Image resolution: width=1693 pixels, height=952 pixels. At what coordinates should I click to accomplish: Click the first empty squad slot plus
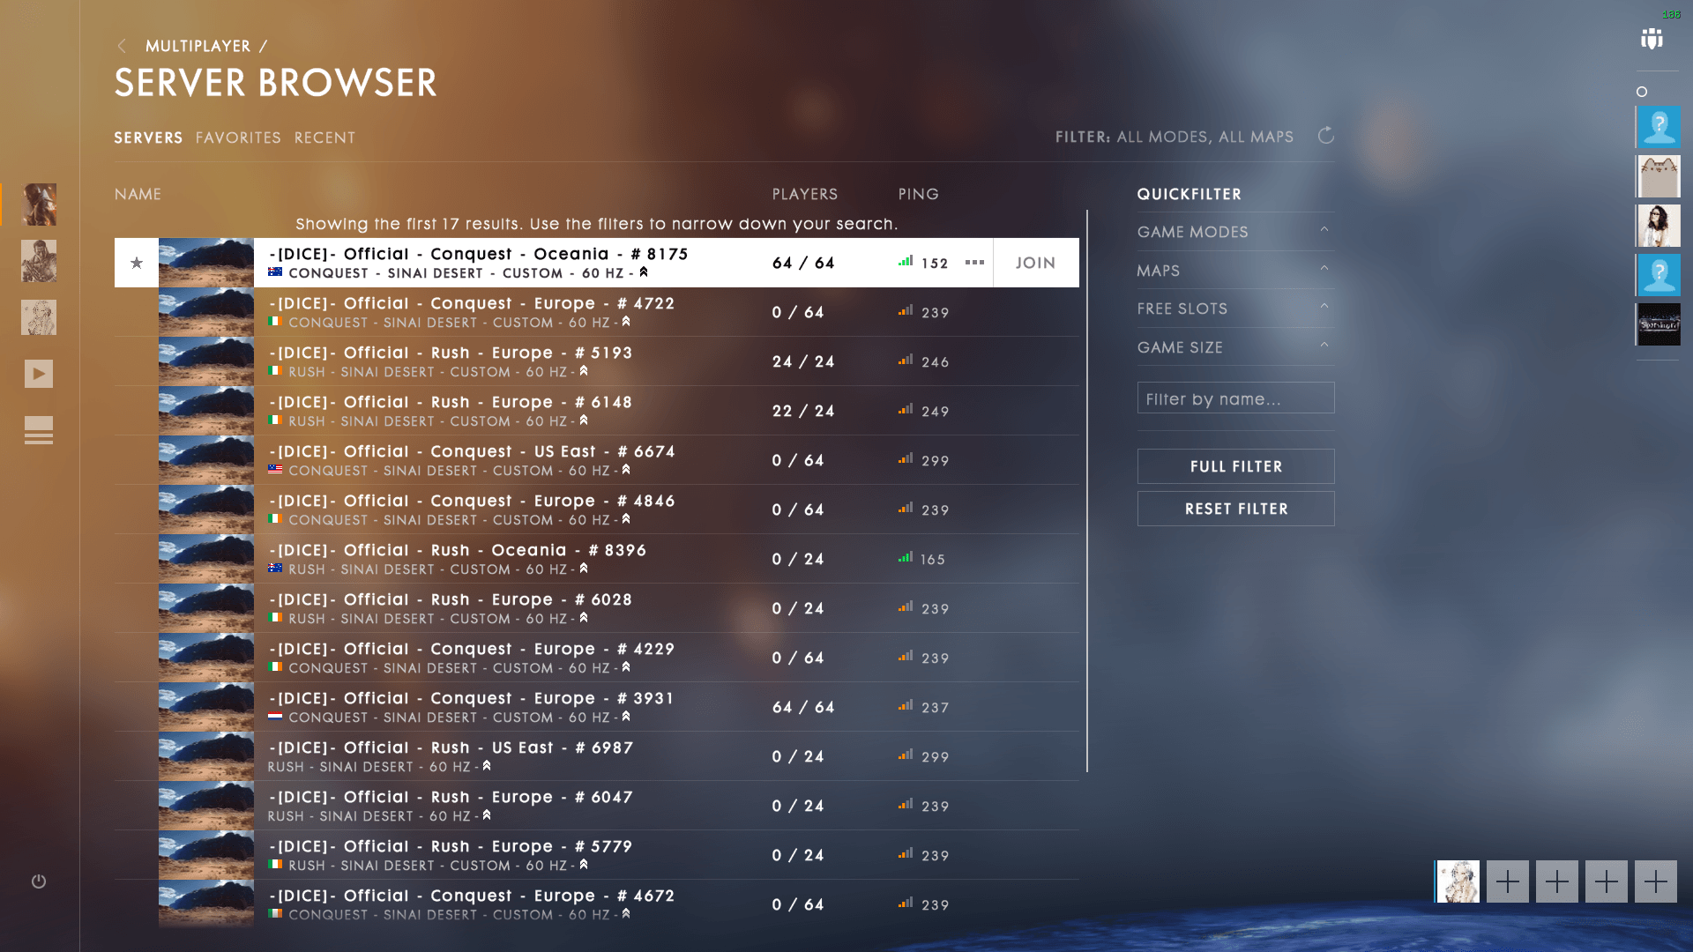point(1508,881)
